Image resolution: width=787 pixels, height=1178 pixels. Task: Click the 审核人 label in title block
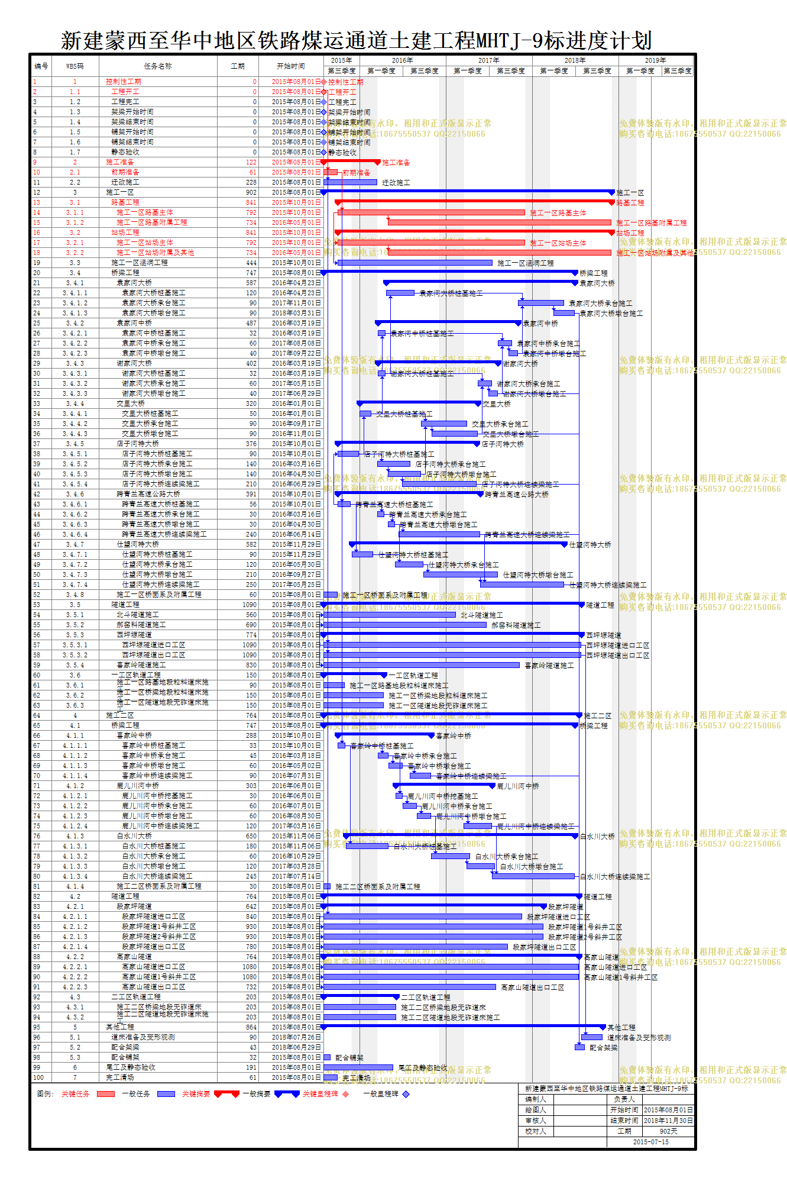coord(536,1121)
